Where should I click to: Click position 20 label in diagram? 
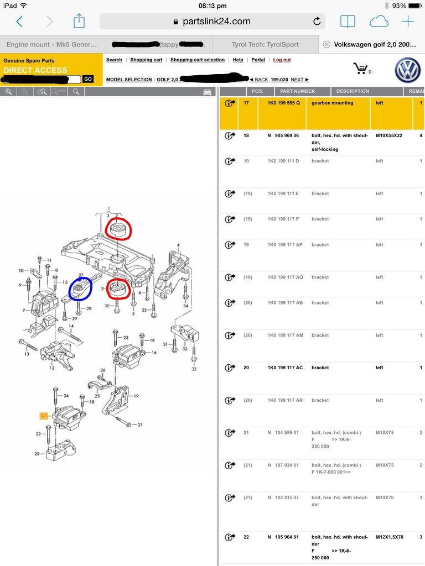click(37, 454)
